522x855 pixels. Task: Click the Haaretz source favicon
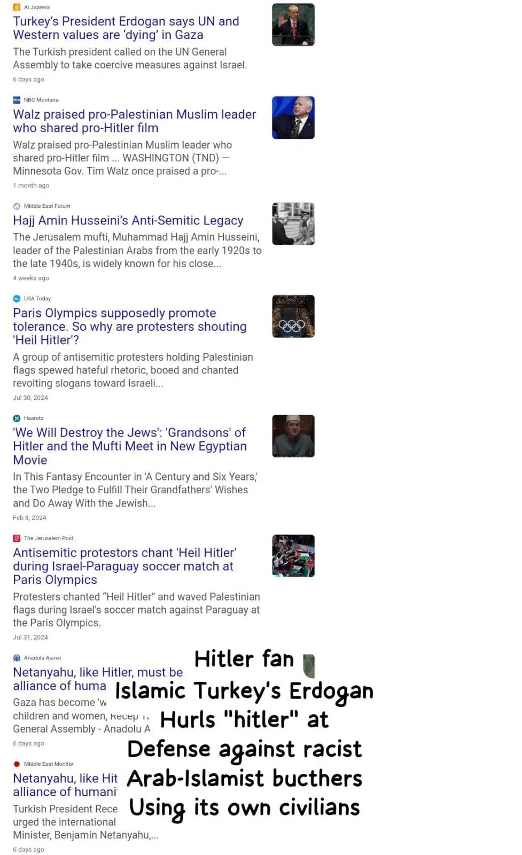(17, 418)
